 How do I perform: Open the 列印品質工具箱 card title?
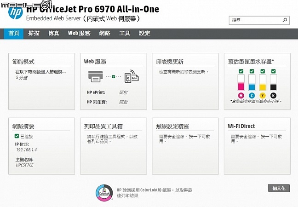click(103, 126)
